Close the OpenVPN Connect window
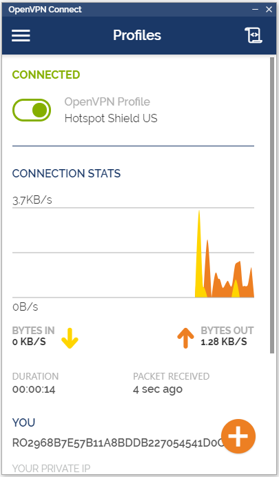The height and width of the screenshot is (477, 279). tap(269, 10)
